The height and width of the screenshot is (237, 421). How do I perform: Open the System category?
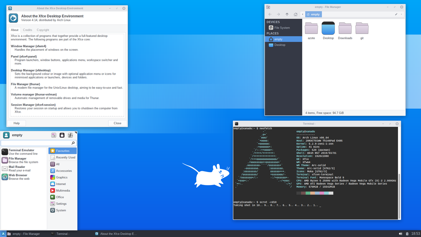(x=62, y=210)
